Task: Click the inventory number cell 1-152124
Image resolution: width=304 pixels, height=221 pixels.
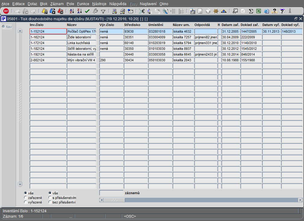Action: [48, 31]
